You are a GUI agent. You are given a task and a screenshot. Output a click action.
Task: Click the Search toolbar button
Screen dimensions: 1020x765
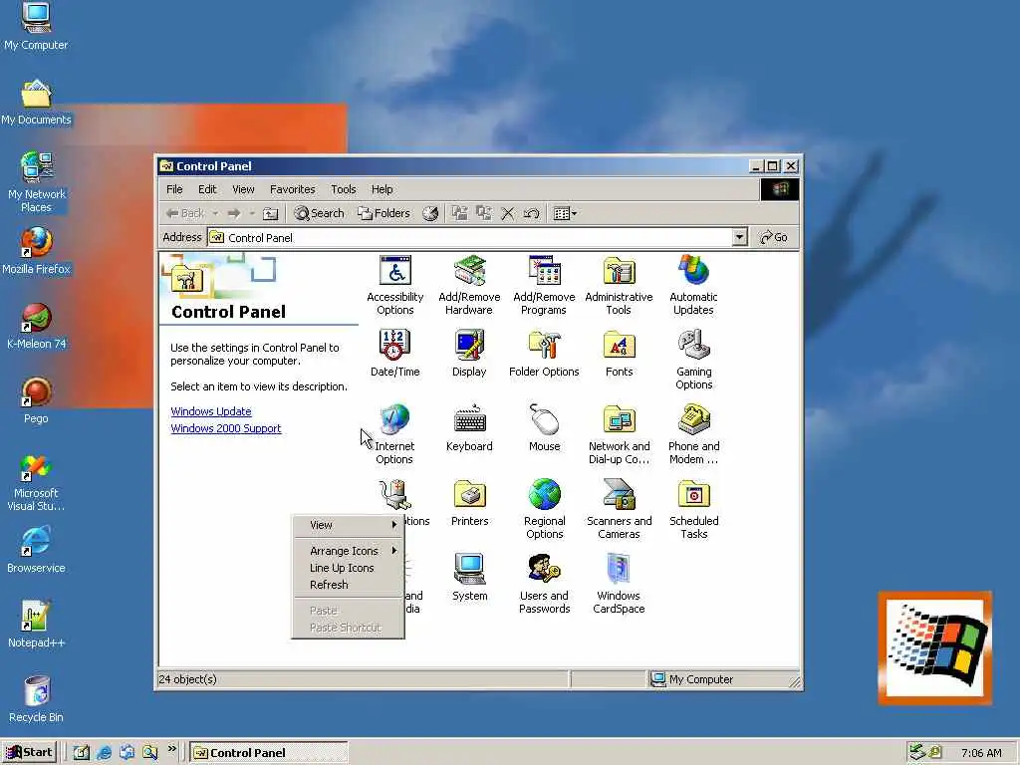[319, 213]
